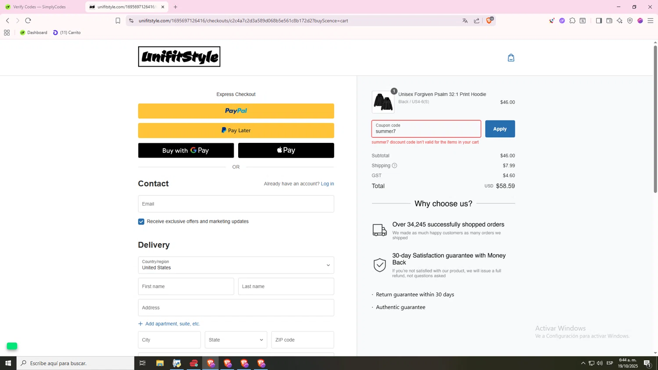Click the hoodie product thumbnail
The width and height of the screenshot is (658, 370).
[383, 102]
